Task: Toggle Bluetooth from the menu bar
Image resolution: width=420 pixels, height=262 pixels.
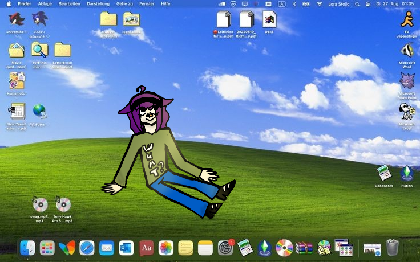Action: coord(294,3)
